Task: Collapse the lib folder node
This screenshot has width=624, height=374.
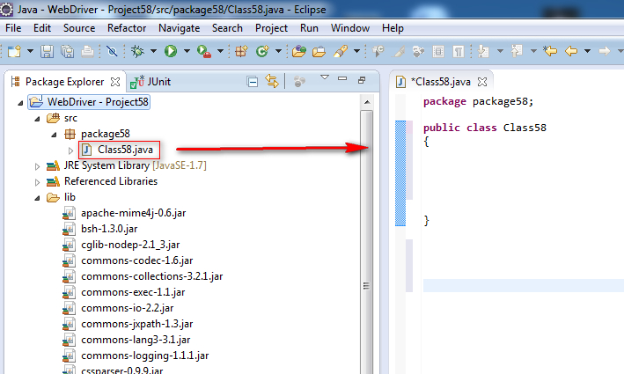Action: tap(38, 199)
